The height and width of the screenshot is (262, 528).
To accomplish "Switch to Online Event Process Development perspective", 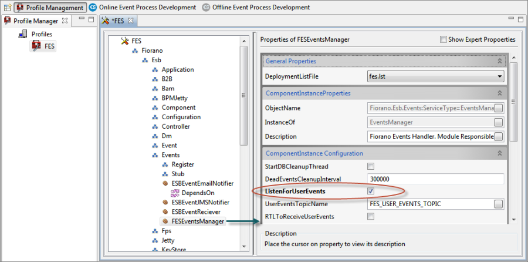I will tap(143, 7).
